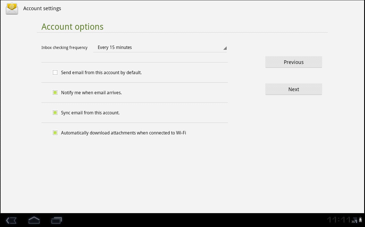Click the Sync email from this account text

pos(90,113)
